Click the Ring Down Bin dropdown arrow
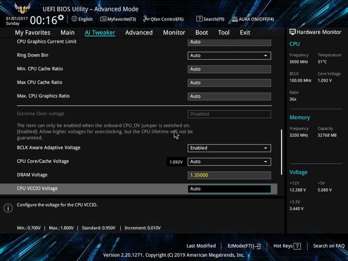 coord(265,56)
